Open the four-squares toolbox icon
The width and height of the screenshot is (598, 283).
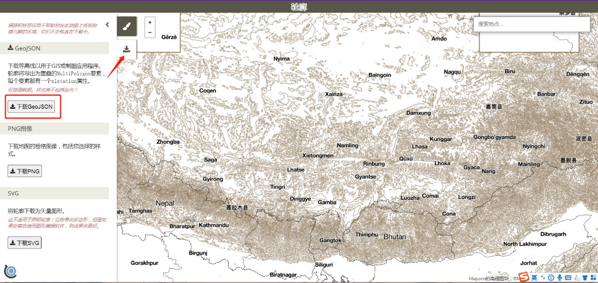(593, 278)
